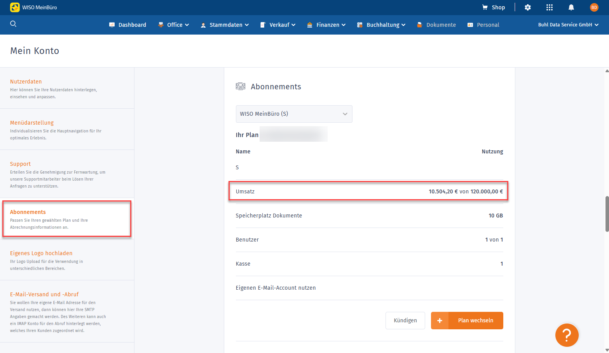Click the Umsatz row label
The height and width of the screenshot is (353, 609).
click(x=245, y=191)
